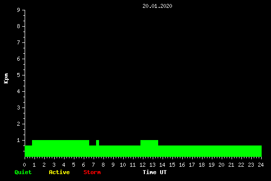
Task: Click the 5 value on Kp axis
Action: point(19,75)
